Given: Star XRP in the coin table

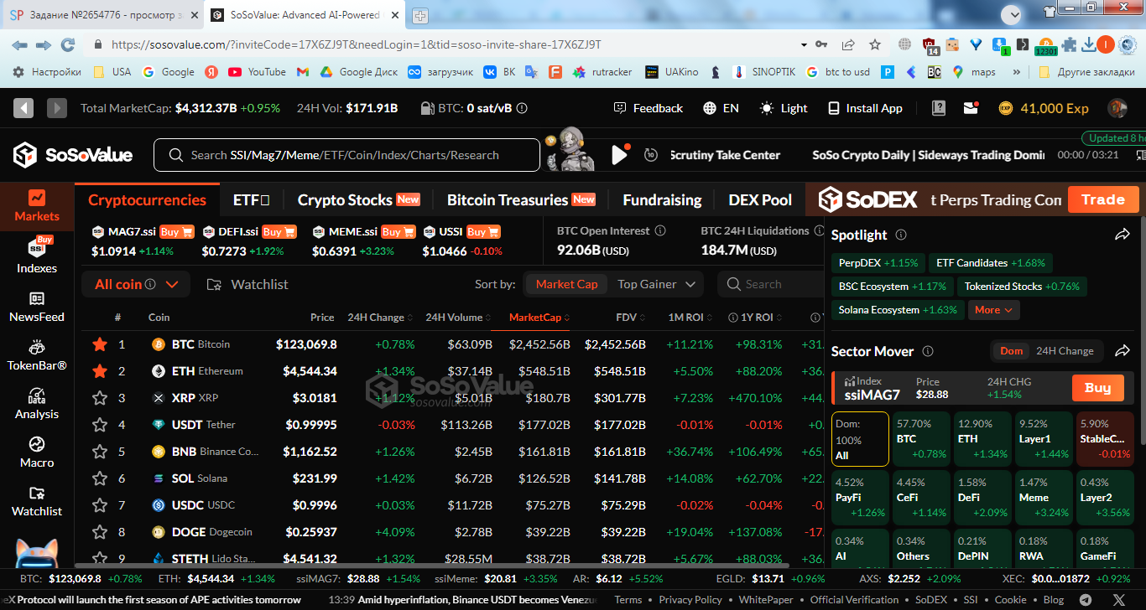Looking at the screenshot, I should click(100, 398).
